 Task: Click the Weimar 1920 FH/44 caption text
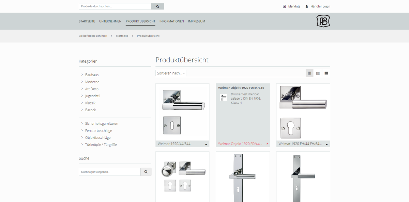pos(300,144)
